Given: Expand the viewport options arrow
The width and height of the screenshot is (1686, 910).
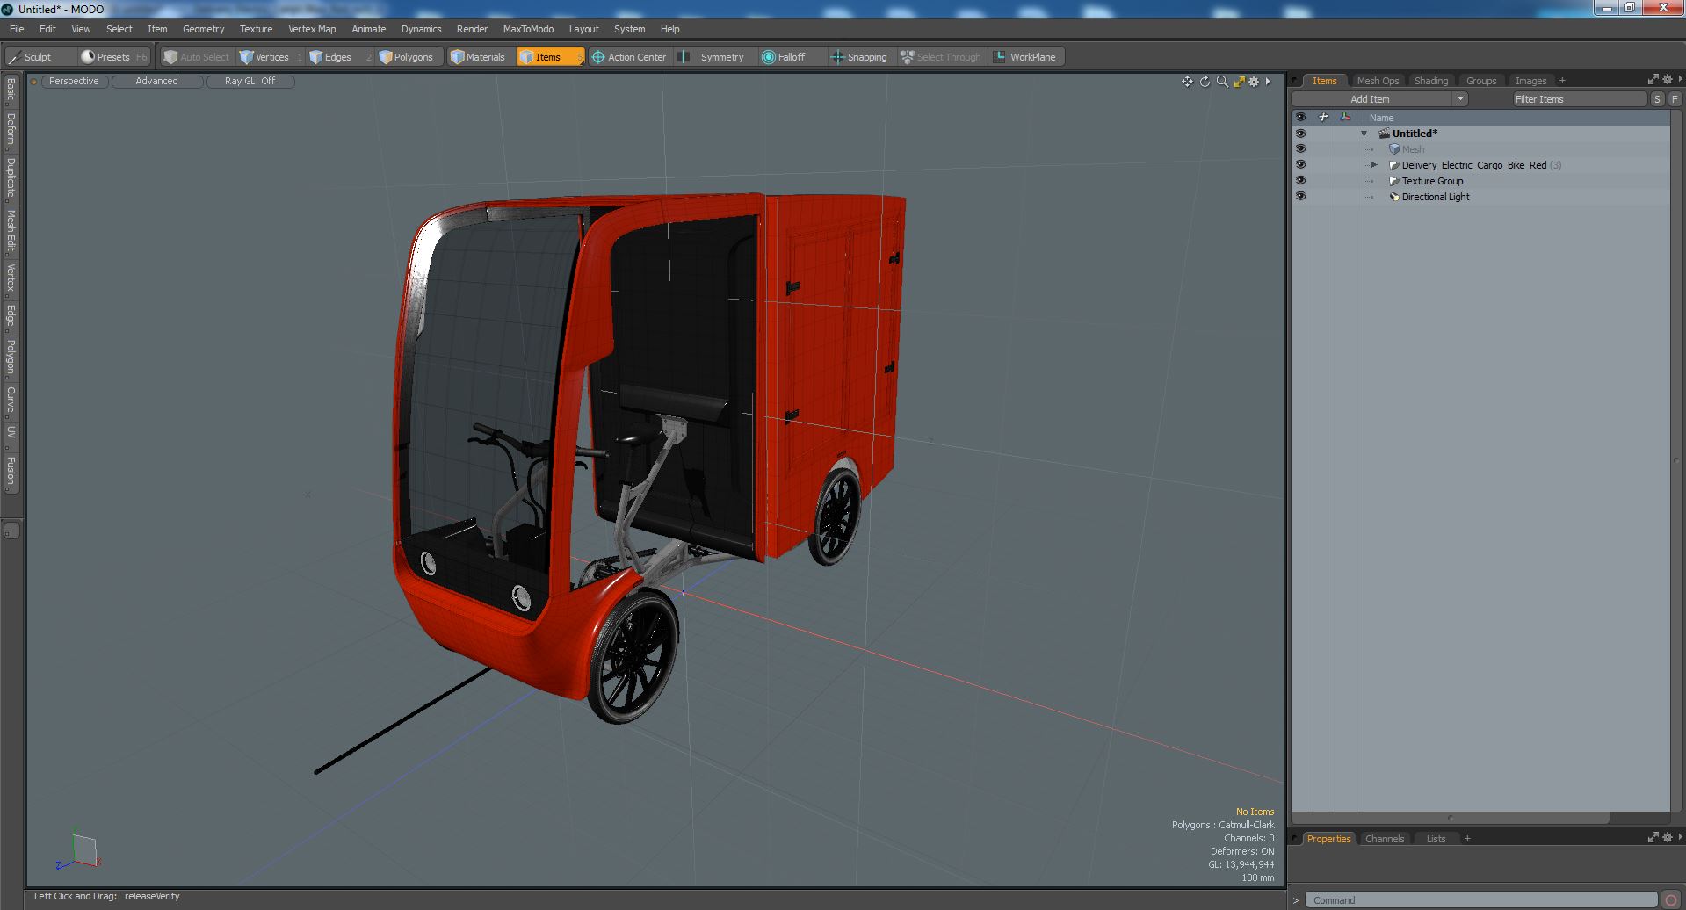Looking at the screenshot, I should [x=1268, y=82].
